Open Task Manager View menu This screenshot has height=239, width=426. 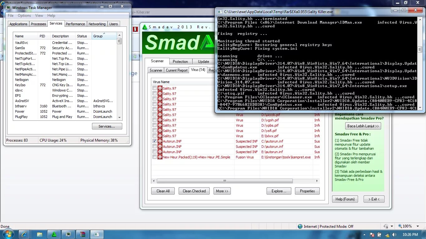39,16
